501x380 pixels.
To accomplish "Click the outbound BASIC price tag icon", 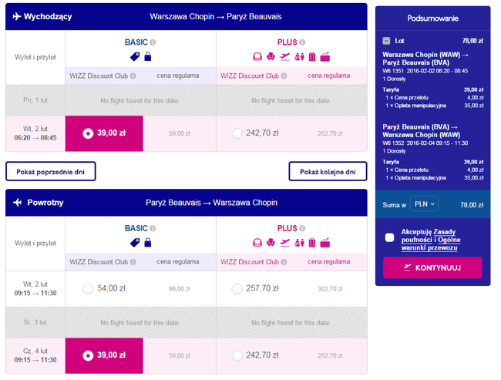I will 134,56.
